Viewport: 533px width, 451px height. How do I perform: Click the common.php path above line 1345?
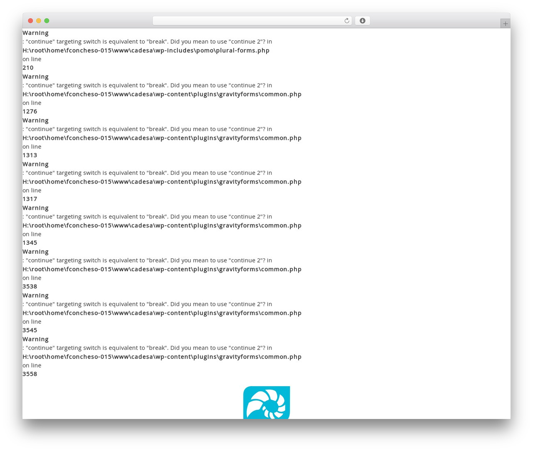(x=162, y=226)
